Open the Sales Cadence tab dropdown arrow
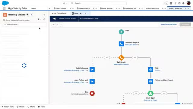193x109 pixels. 93,8
